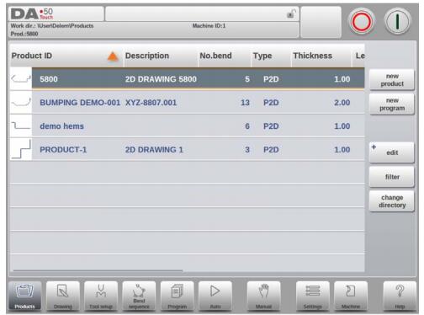Click the DA-50 Touch logo
The height and width of the screenshot is (315, 424).
(x=32, y=13)
